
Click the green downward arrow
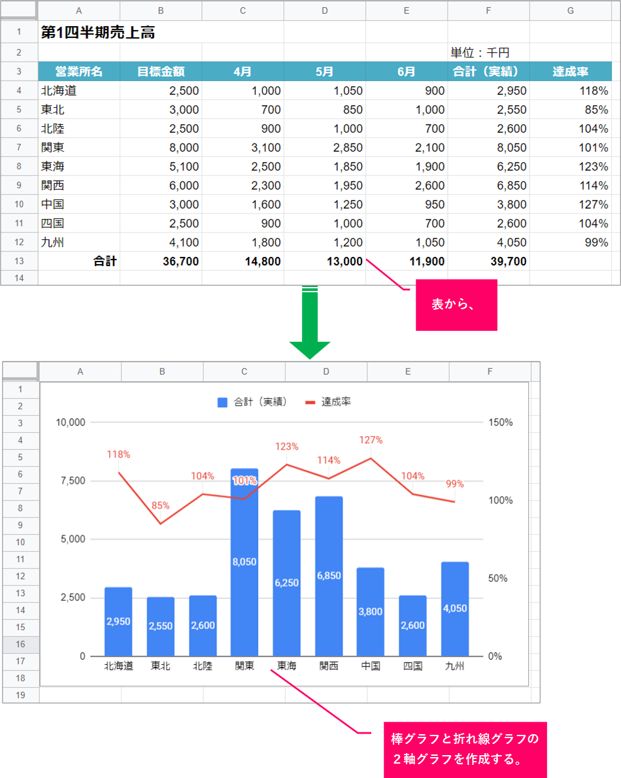point(310,322)
